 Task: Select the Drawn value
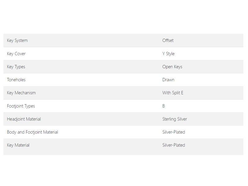pos(168,80)
